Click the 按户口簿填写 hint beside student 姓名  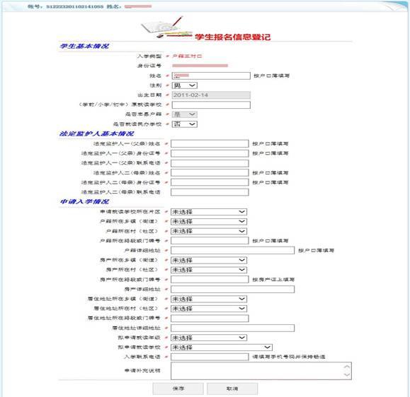pos(271,76)
